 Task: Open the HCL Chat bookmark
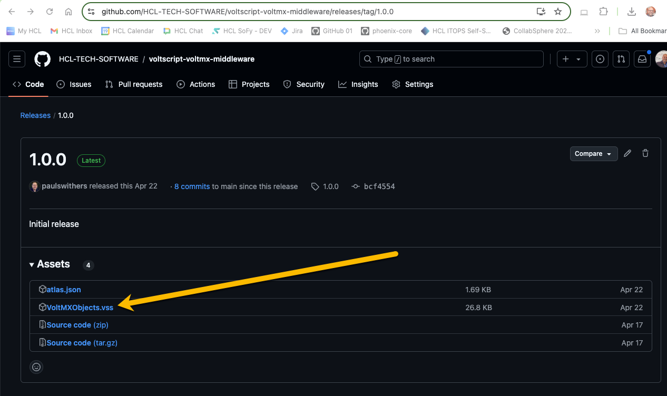pyautogui.click(x=183, y=31)
